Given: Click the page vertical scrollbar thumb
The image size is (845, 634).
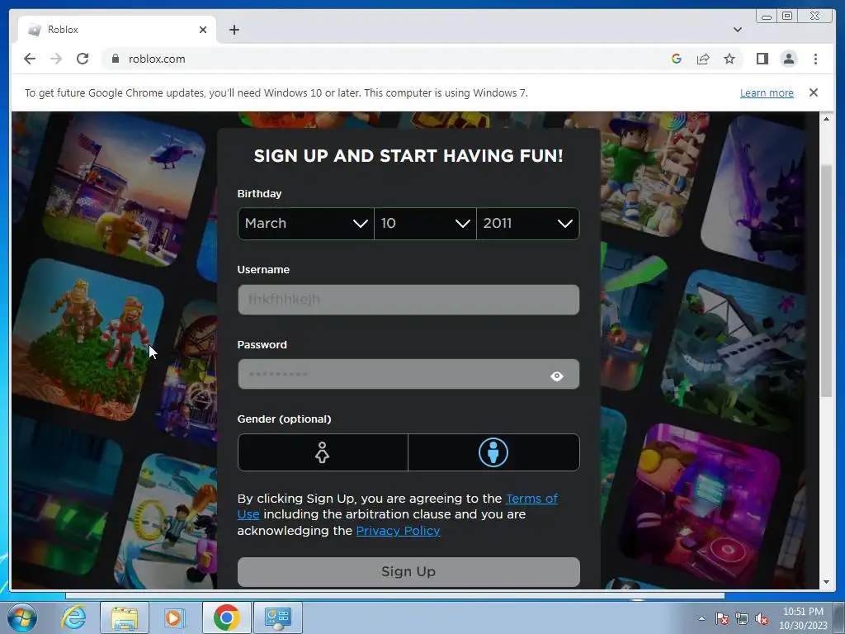Looking at the screenshot, I should click(826, 281).
